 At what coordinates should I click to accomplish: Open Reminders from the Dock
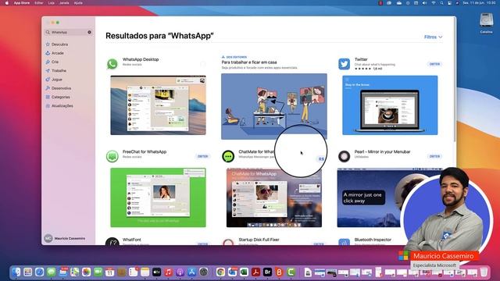coord(134,272)
